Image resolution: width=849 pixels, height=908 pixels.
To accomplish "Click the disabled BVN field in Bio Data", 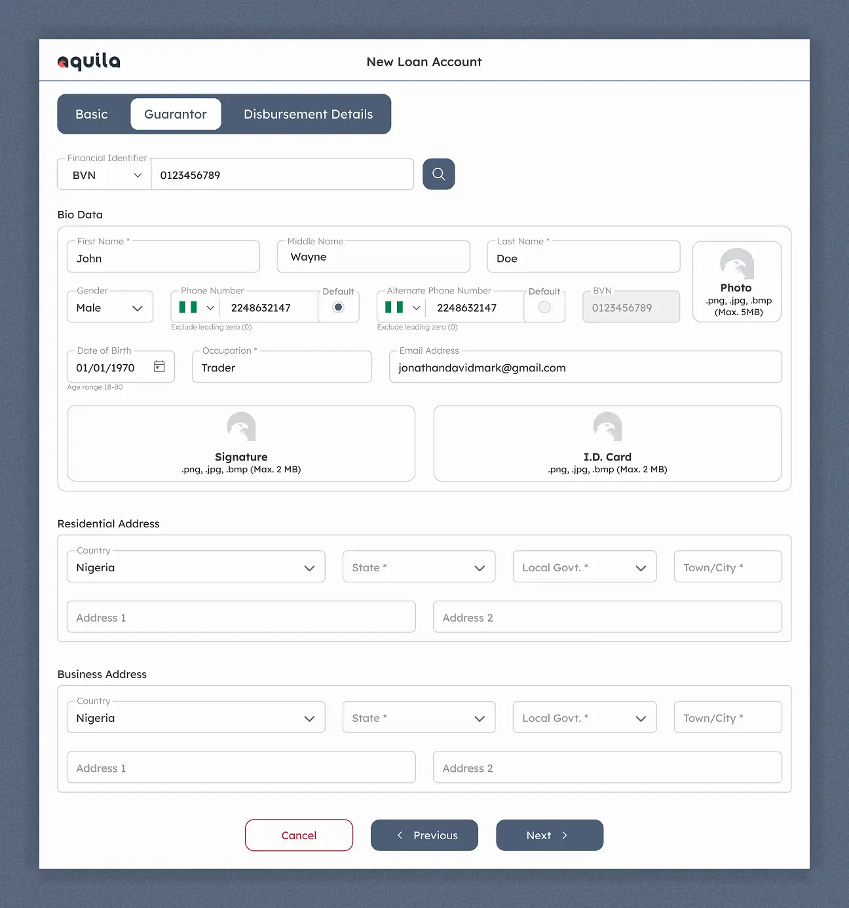I will tap(632, 307).
